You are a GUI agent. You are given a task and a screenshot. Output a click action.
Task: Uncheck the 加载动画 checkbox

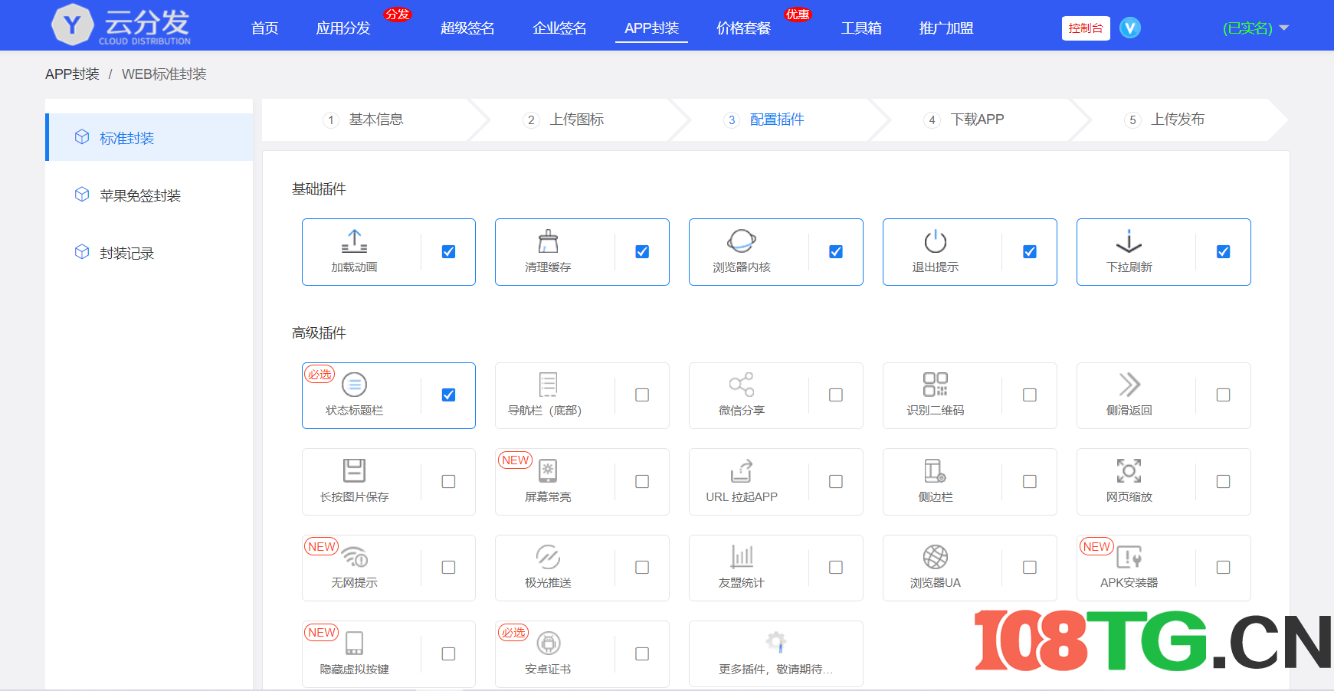click(x=447, y=251)
